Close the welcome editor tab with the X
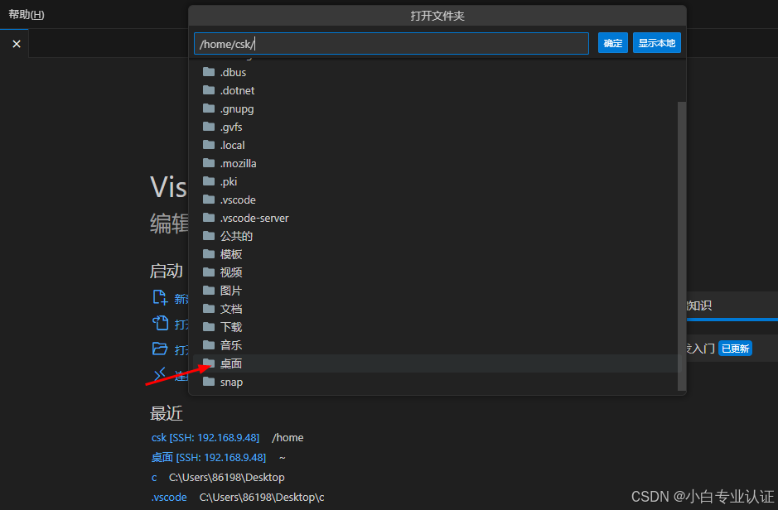The image size is (778, 510). click(x=15, y=43)
